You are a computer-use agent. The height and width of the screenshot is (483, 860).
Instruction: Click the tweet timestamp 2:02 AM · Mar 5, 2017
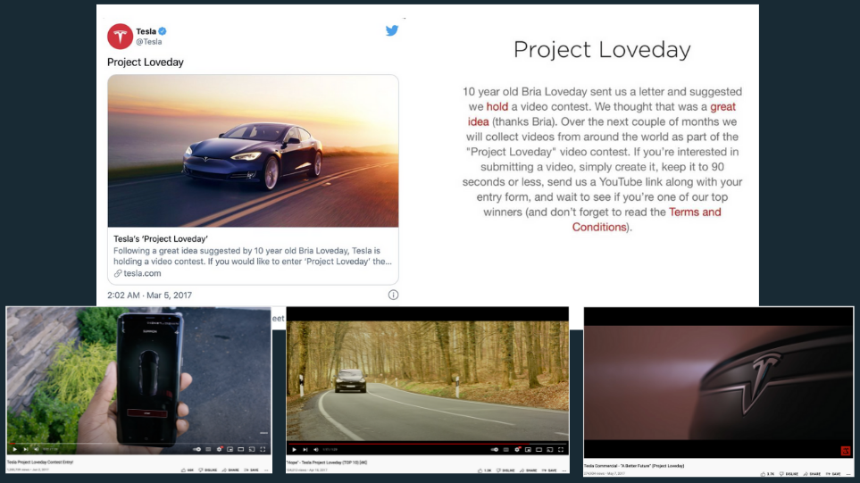(x=150, y=295)
